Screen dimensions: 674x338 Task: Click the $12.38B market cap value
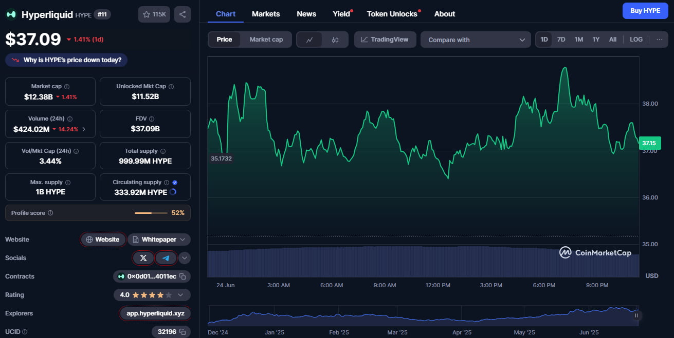[x=39, y=96]
